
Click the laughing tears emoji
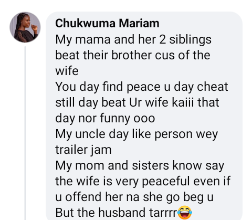(185, 213)
